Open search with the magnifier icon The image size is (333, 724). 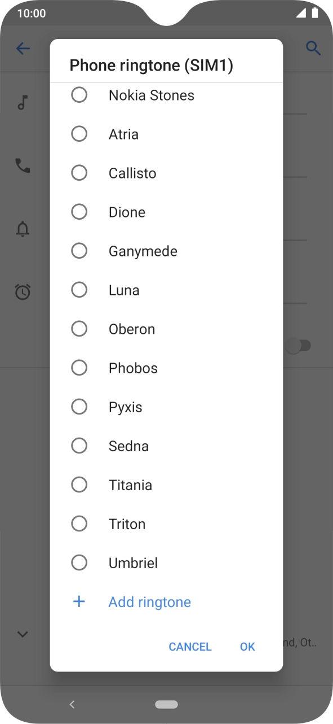pos(314,49)
